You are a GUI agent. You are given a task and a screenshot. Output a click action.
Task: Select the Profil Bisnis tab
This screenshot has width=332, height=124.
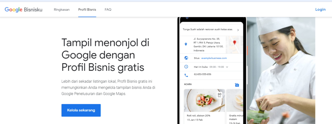[x=87, y=10]
